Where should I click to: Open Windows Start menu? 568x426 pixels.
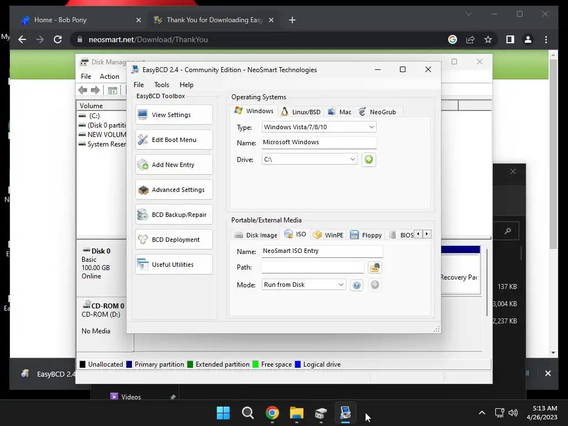[223, 413]
